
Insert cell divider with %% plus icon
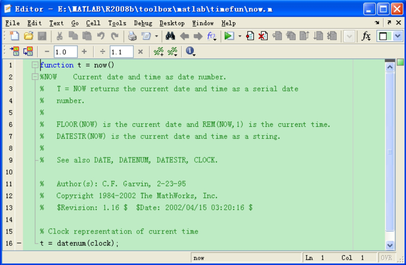click(x=158, y=51)
